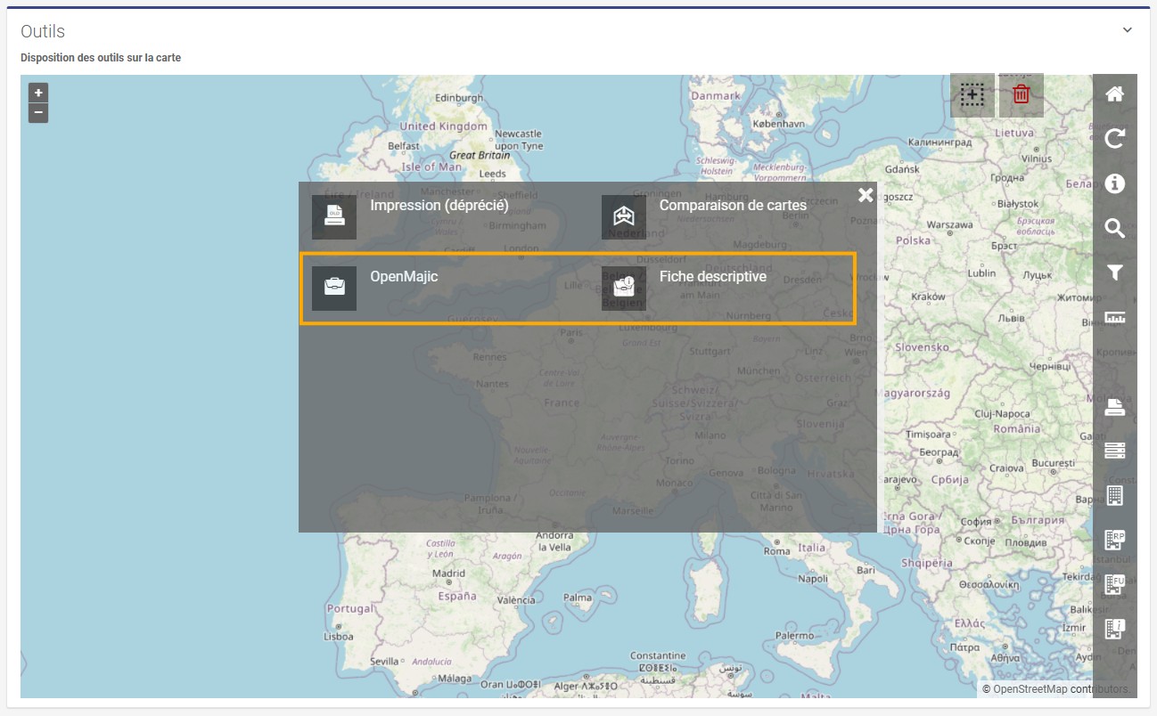Select the OpenMajic label
Screen dimensions: 1157x716
click(404, 276)
